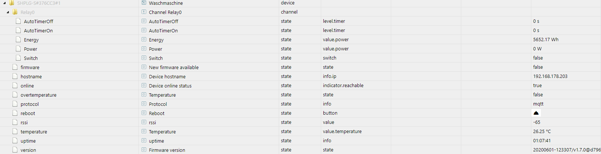Click the state icon beside Reboot name
Image resolution: width=601 pixels, height=154 pixels.
tap(144, 113)
